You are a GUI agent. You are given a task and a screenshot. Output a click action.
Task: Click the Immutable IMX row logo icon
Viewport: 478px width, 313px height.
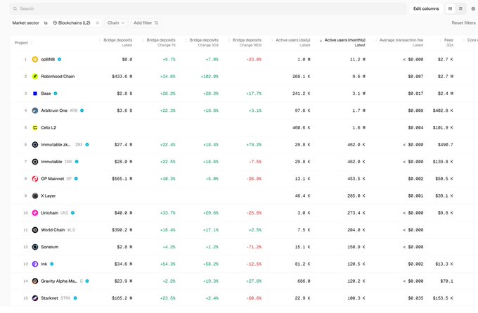[x=35, y=162]
